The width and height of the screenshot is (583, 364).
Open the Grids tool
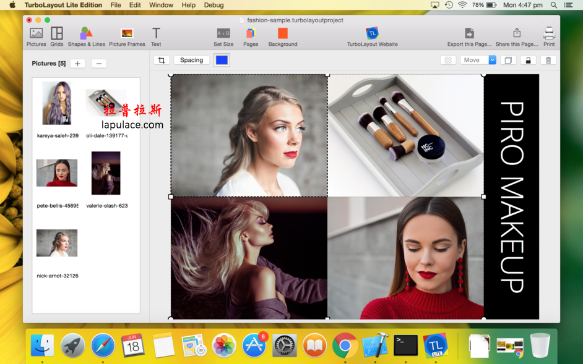(x=56, y=37)
